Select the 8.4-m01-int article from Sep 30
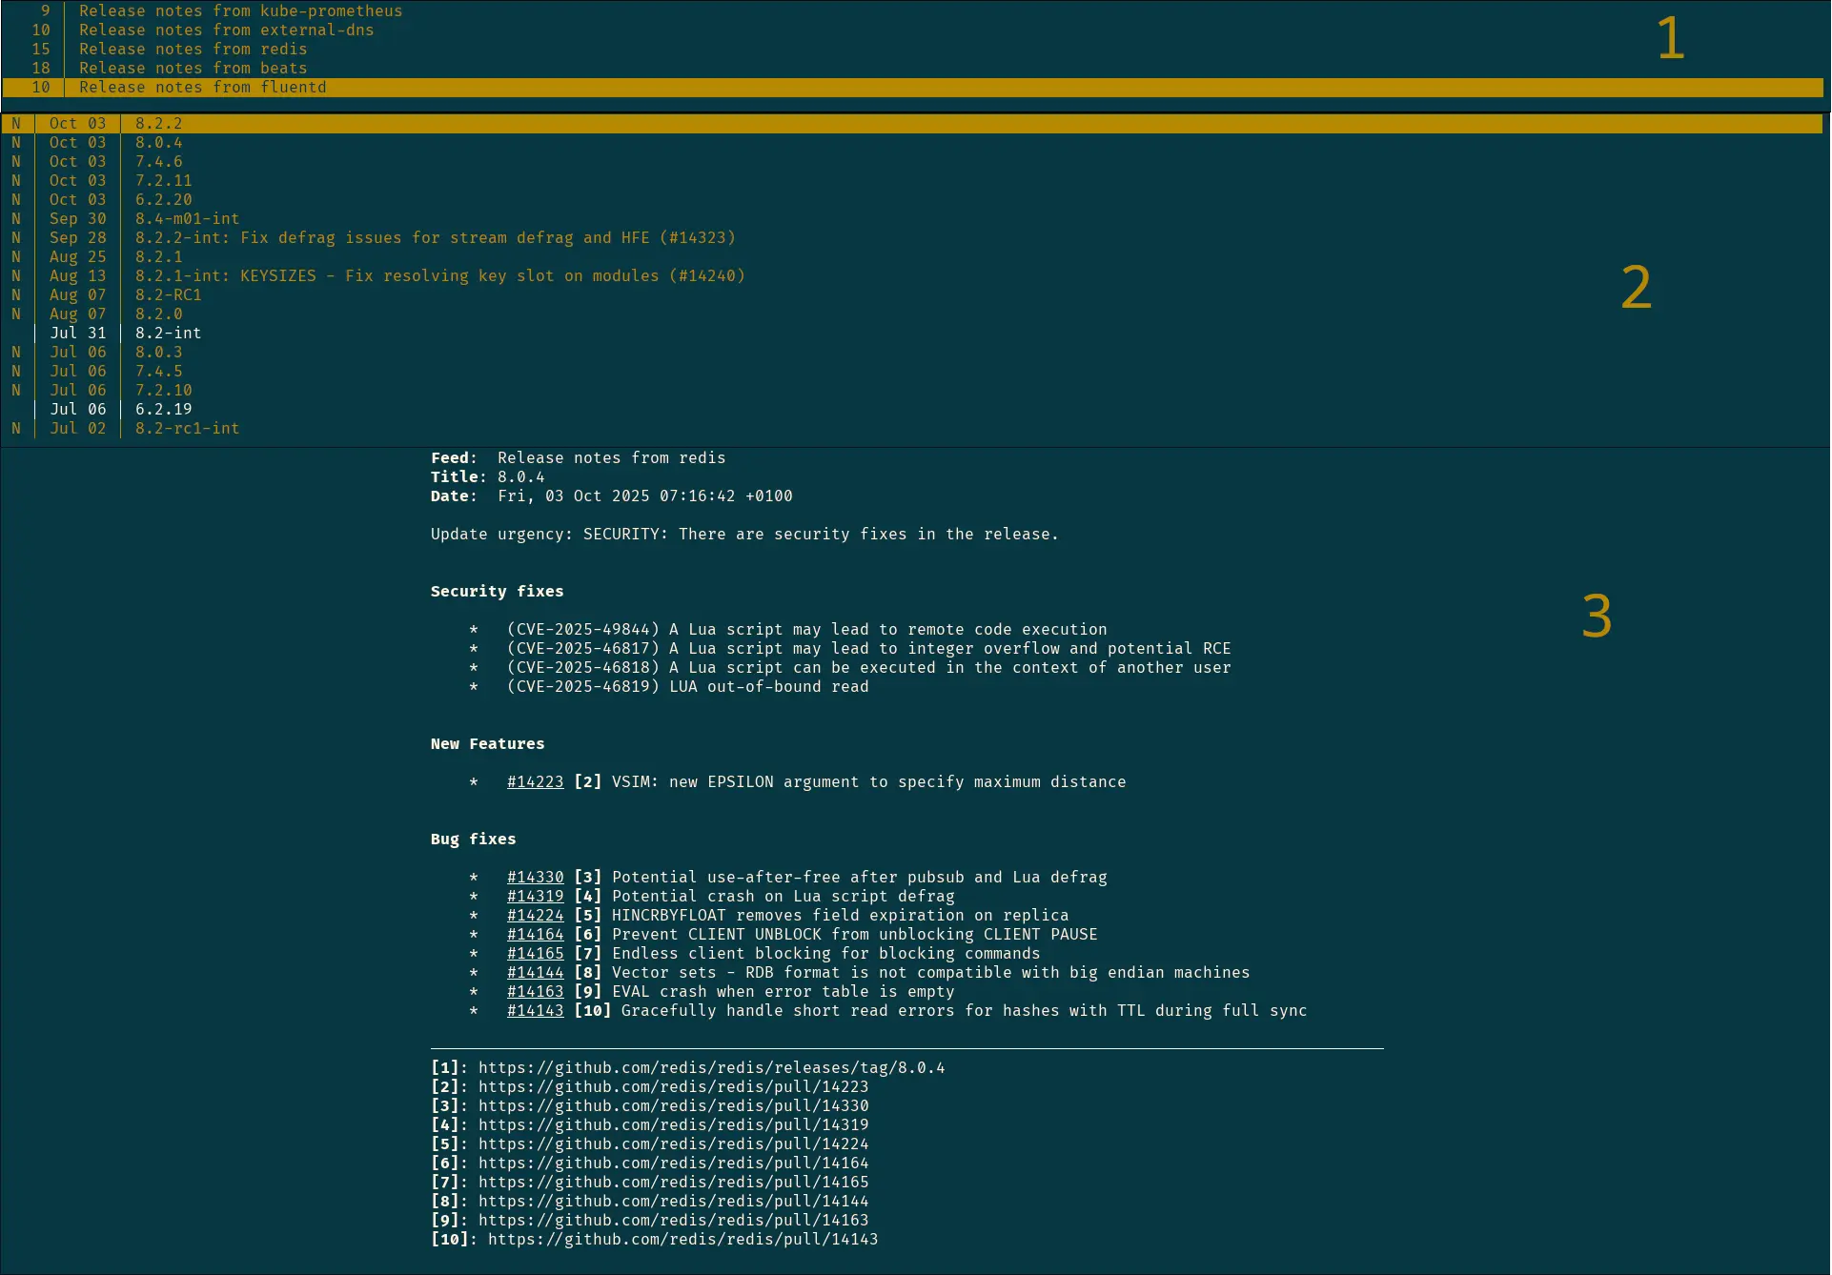 (x=187, y=218)
